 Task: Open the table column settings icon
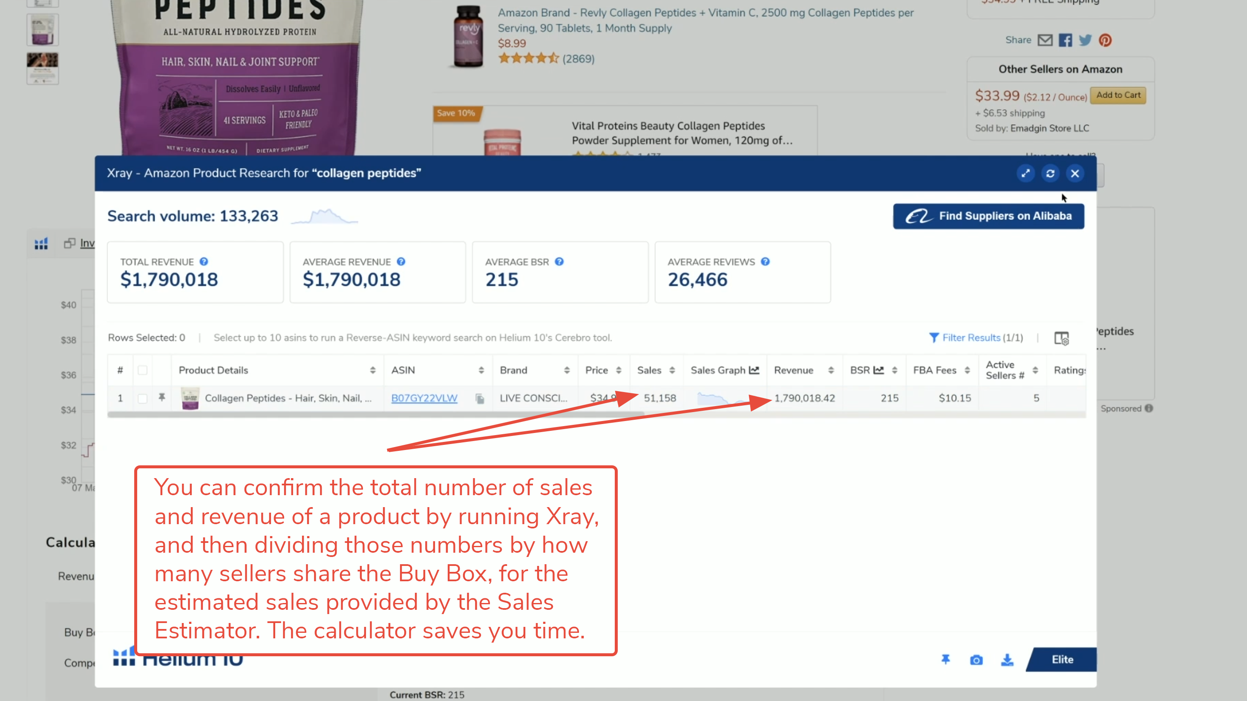coord(1061,338)
